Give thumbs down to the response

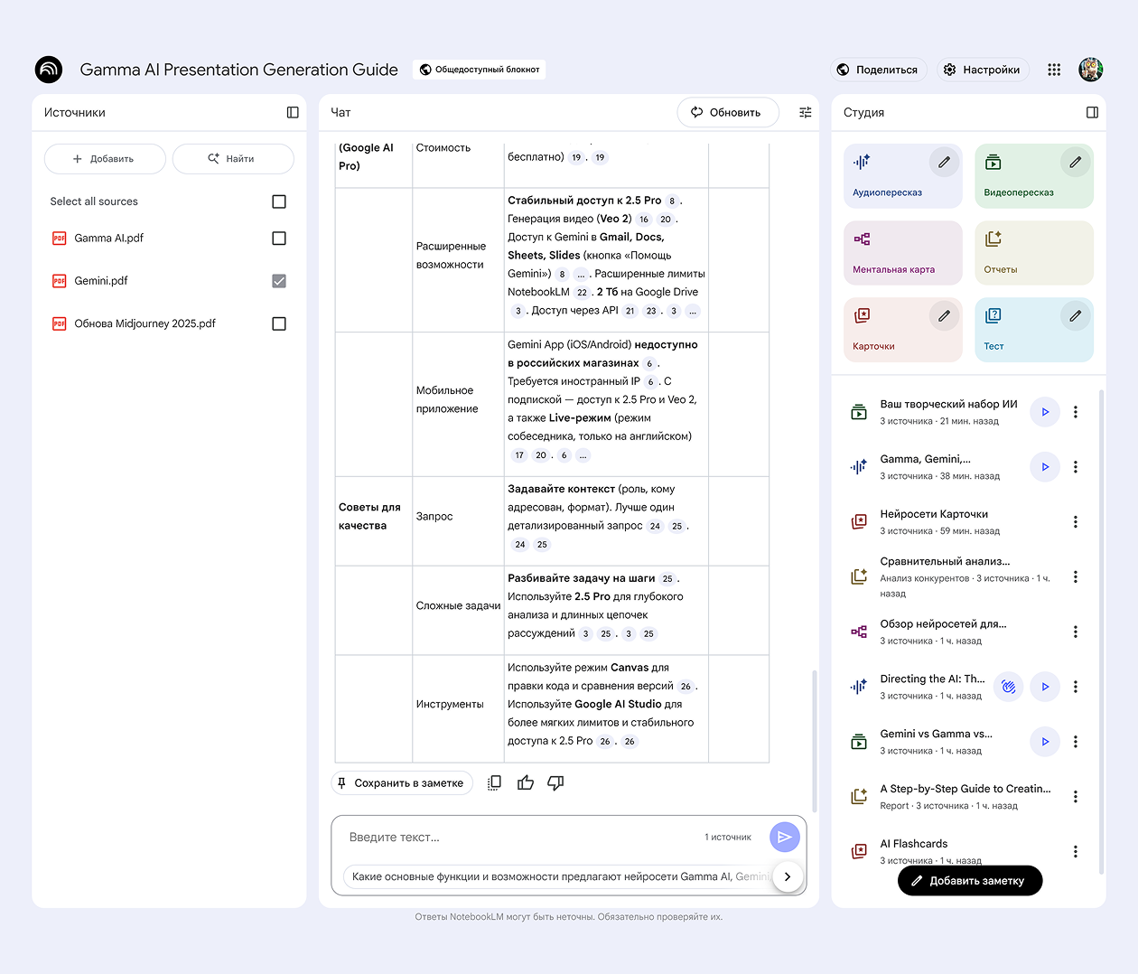point(555,783)
